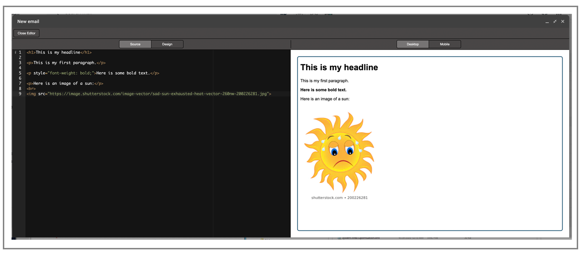Click line number 9 in the gutter
The width and height of the screenshot is (581, 256).
(20, 94)
